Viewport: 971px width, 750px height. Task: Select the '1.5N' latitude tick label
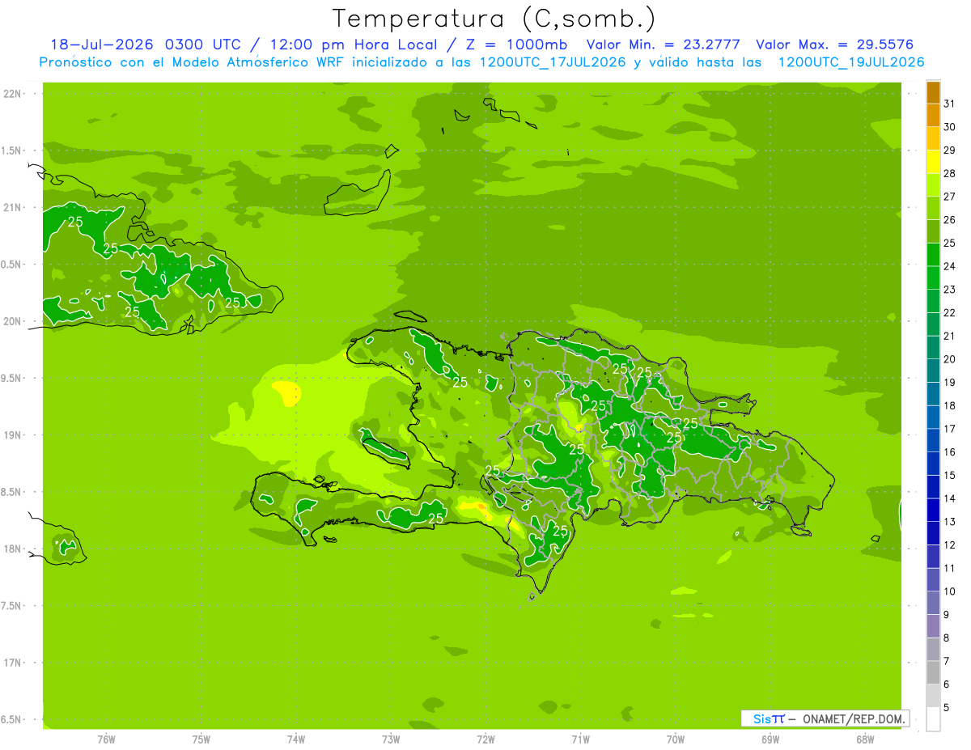pyautogui.click(x=11, y=150)
